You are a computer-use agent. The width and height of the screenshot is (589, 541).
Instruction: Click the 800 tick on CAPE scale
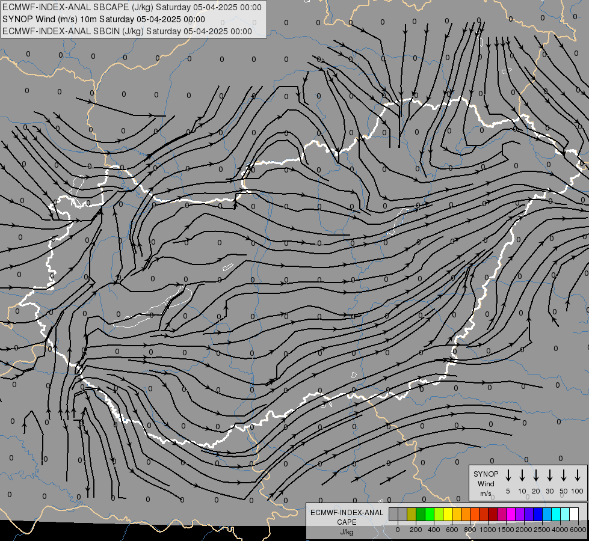[470, 530]
